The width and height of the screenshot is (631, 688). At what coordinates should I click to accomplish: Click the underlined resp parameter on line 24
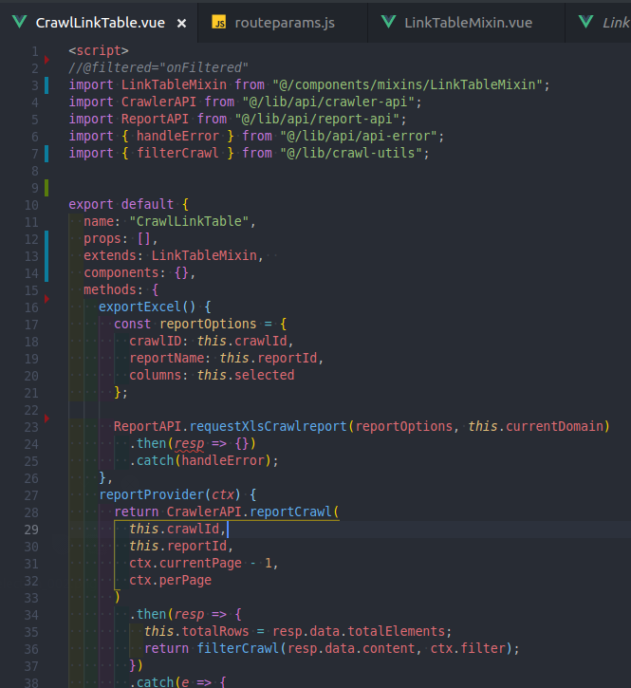click(189, 443)
